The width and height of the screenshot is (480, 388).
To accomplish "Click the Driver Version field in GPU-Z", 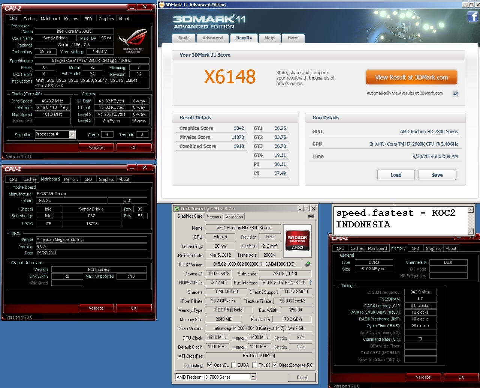I will (259, 328).
